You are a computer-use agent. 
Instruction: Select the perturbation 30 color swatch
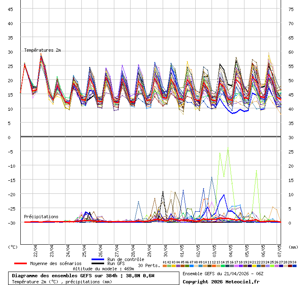(x=294, y=266)
